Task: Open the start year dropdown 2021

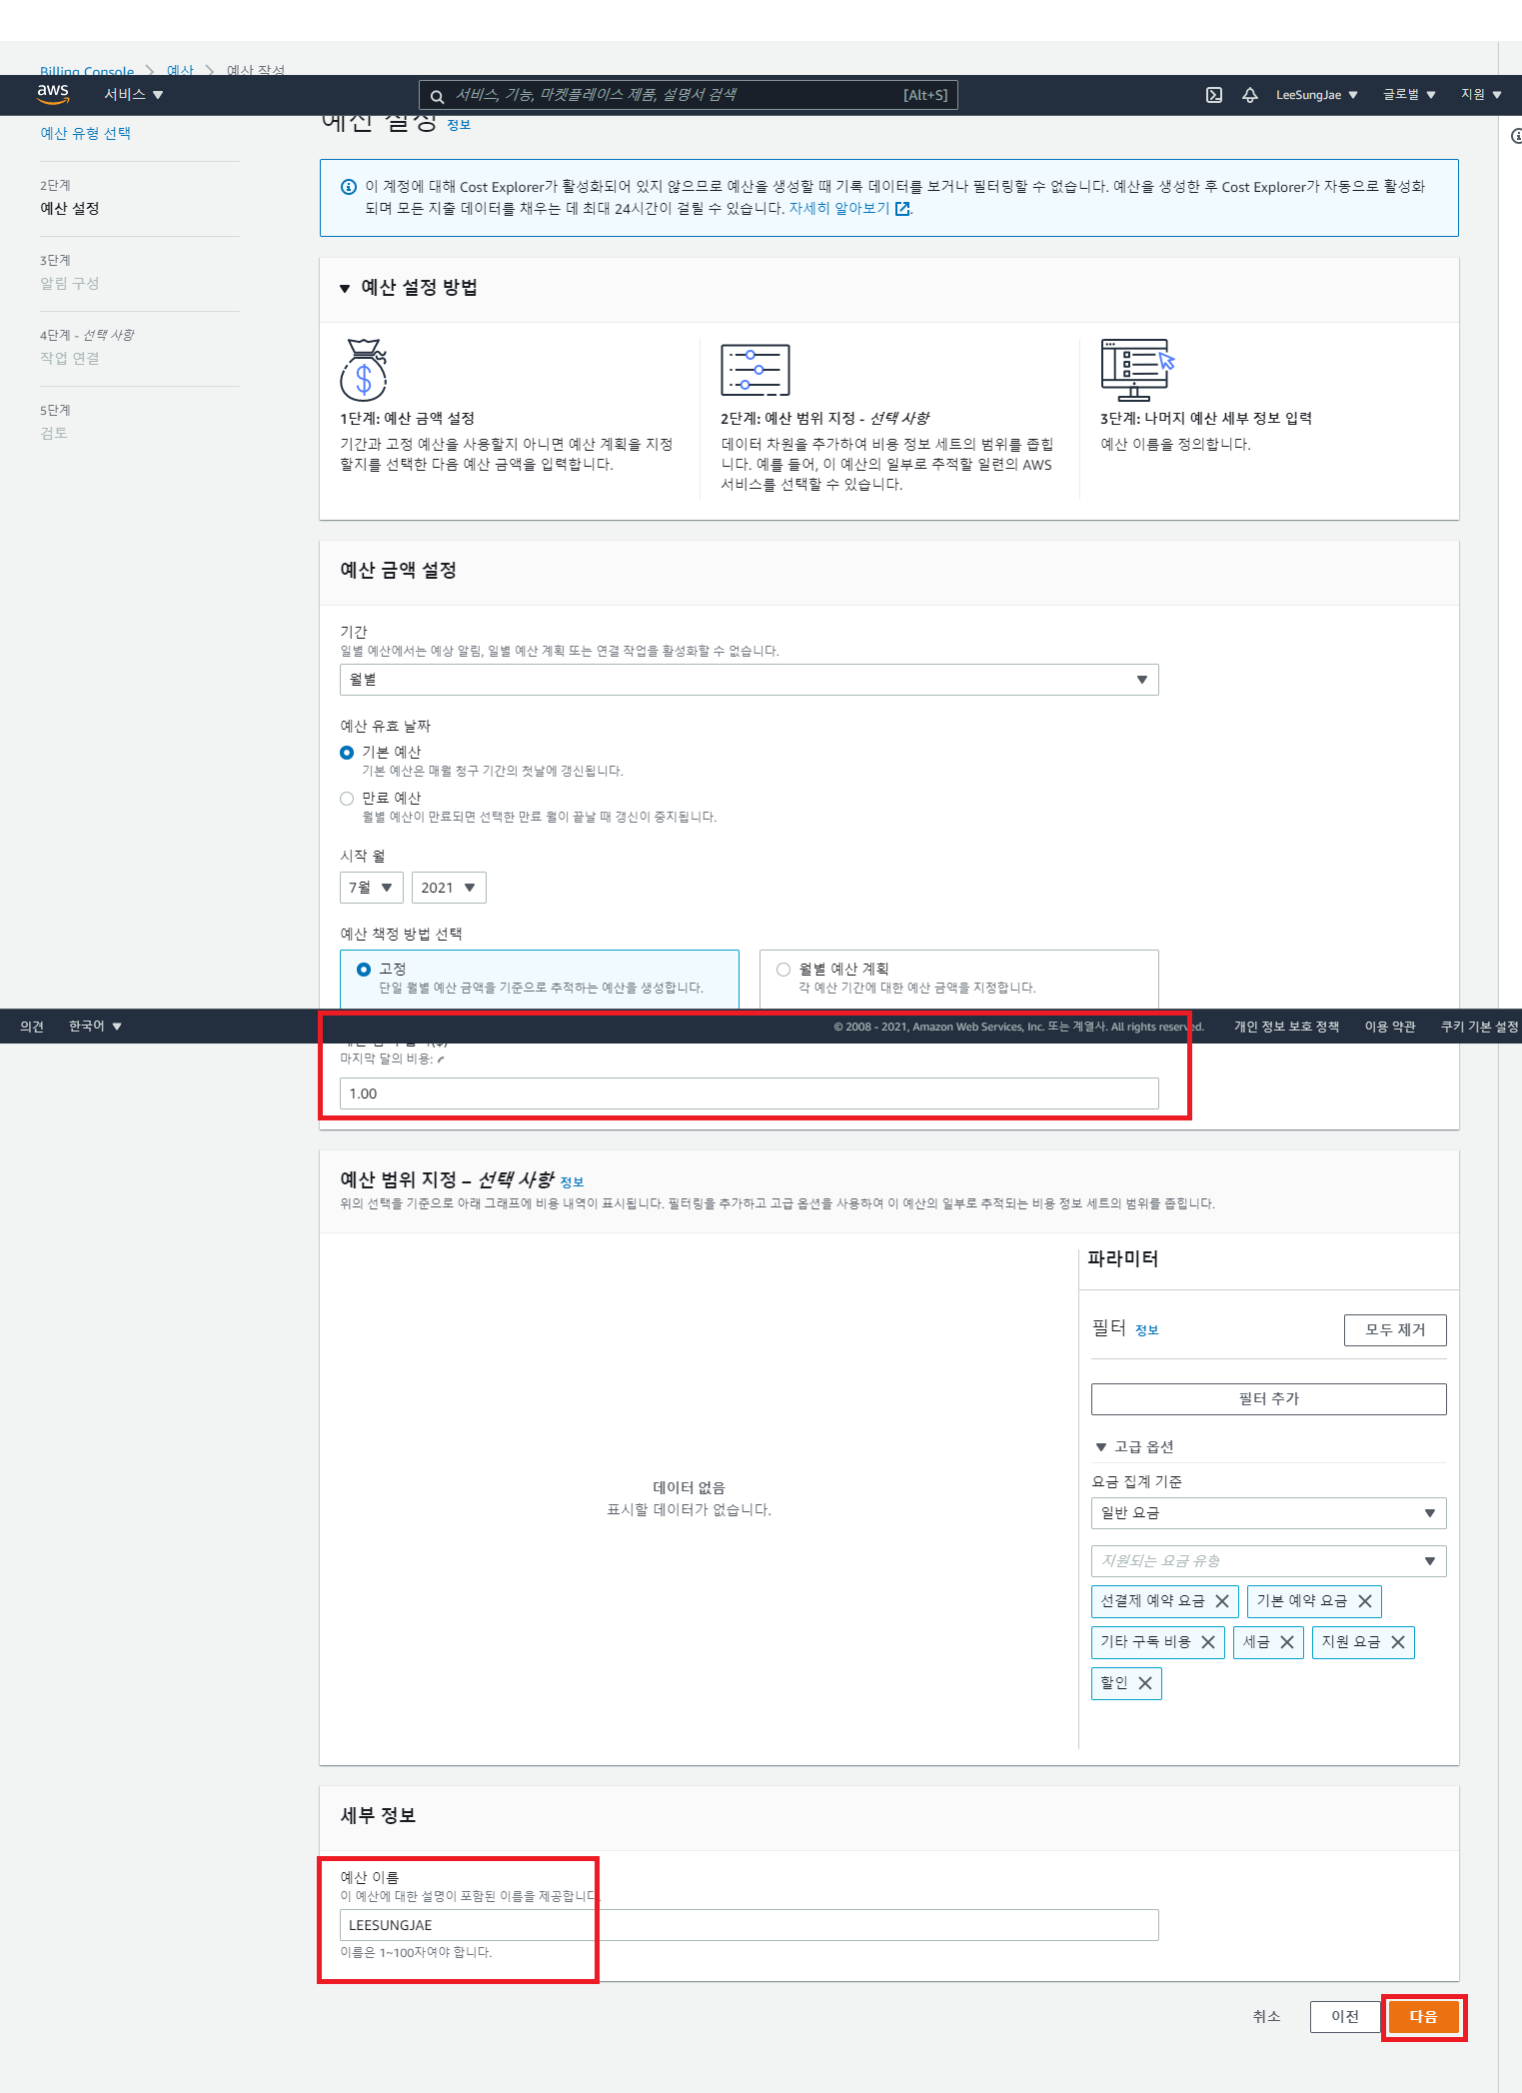Action: click(x=449, y=888)
